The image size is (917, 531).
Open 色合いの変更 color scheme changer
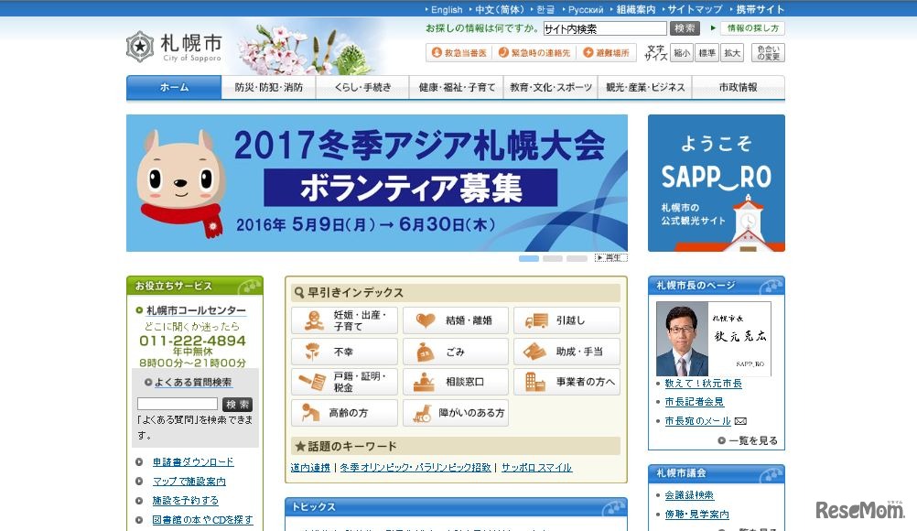pyautogui.click(x=767, y=52)
